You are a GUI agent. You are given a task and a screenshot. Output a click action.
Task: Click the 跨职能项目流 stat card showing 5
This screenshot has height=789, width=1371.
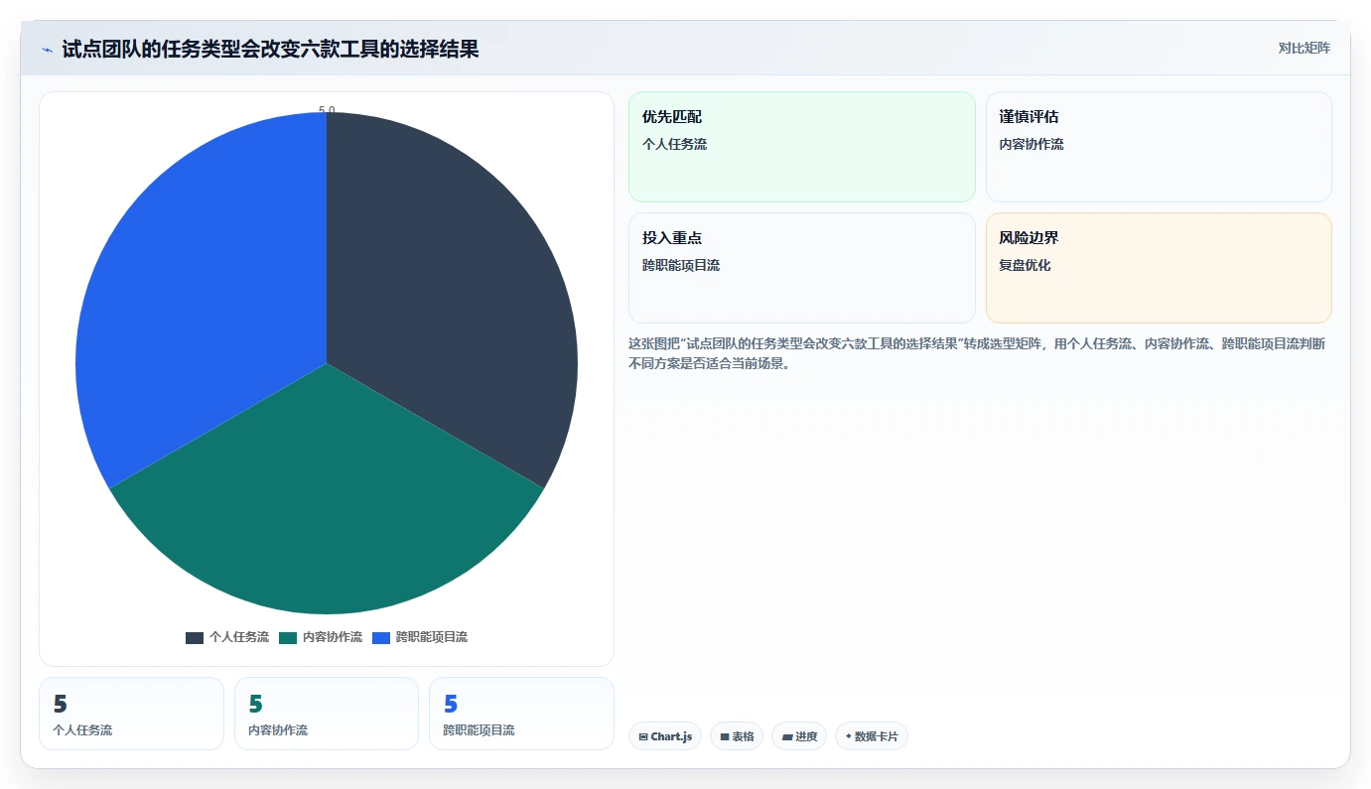click(x=521, y=714)
